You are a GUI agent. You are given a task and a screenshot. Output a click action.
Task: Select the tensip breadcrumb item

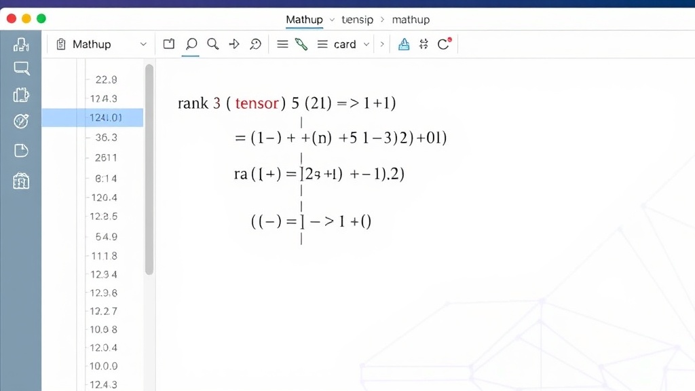(x=357, y=20)
